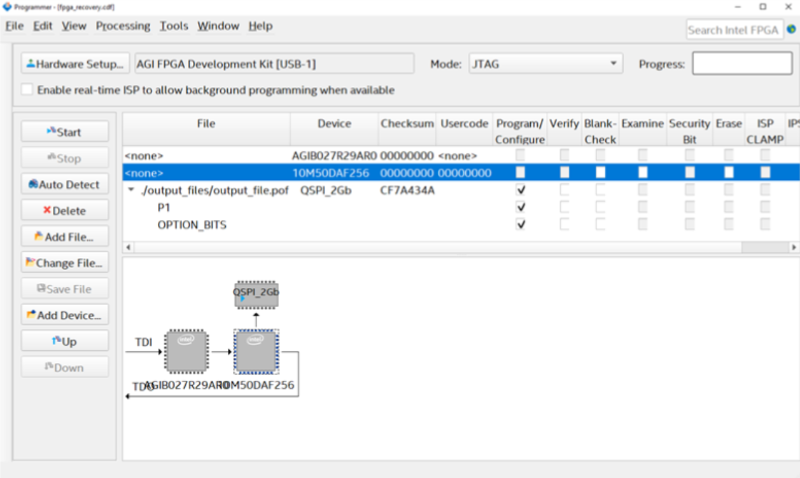Select the AGIB027R29AR0 chip icon in chain
Viewport: 800px width, 478px height.
click(186, 351)
